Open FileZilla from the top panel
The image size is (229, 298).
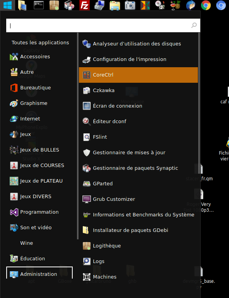click(x=84, y=5)
